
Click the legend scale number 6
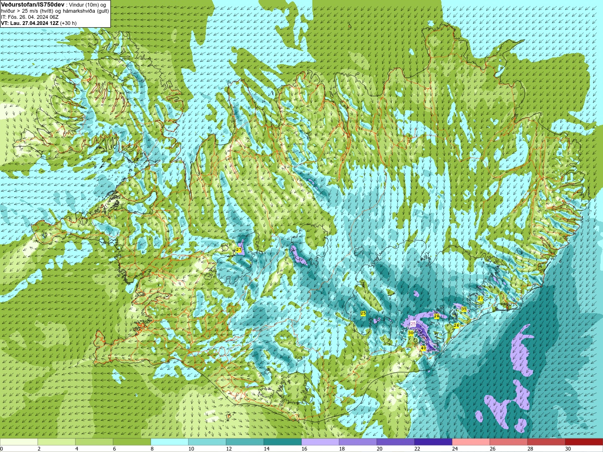114,449
